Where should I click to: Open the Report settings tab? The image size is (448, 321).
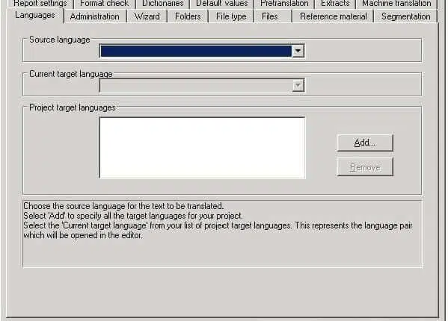pos(40,4)
